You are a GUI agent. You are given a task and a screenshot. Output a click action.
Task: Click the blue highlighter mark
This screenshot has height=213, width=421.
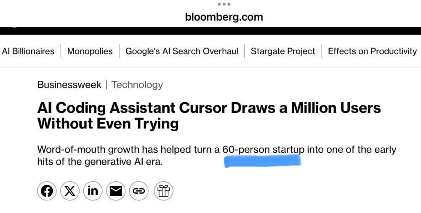coord(263,161)
